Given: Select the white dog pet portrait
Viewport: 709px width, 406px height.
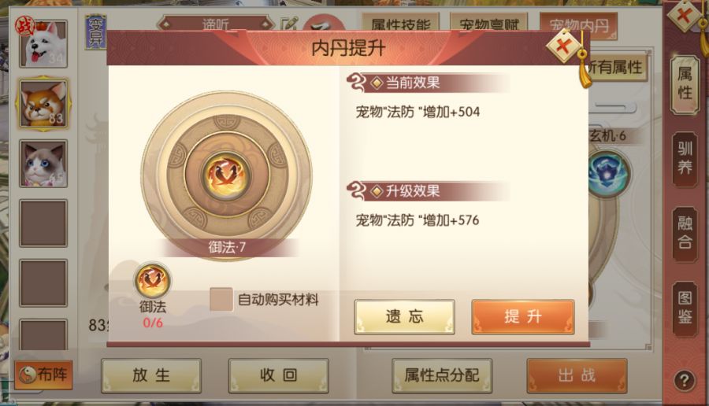Looking at the screenshot, I should (43, 44).
